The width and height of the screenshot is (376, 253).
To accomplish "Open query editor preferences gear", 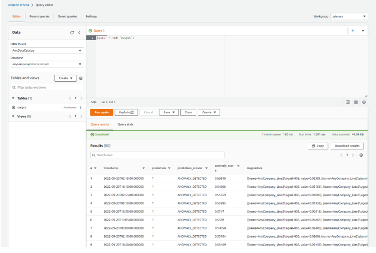I will [x=364, y=102].
